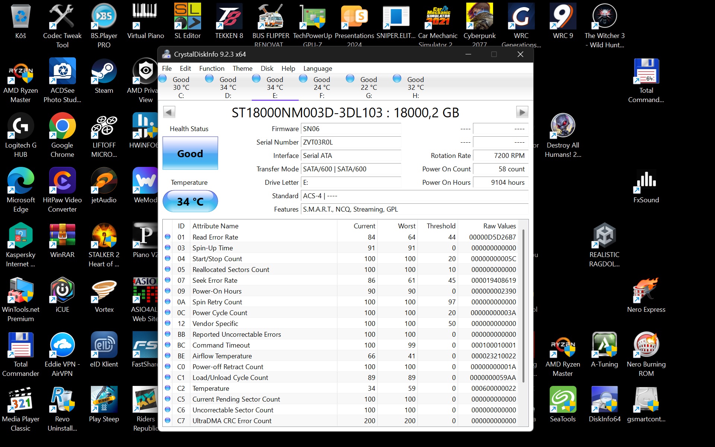Select the F: disk at 24 °C

(322, 88)
